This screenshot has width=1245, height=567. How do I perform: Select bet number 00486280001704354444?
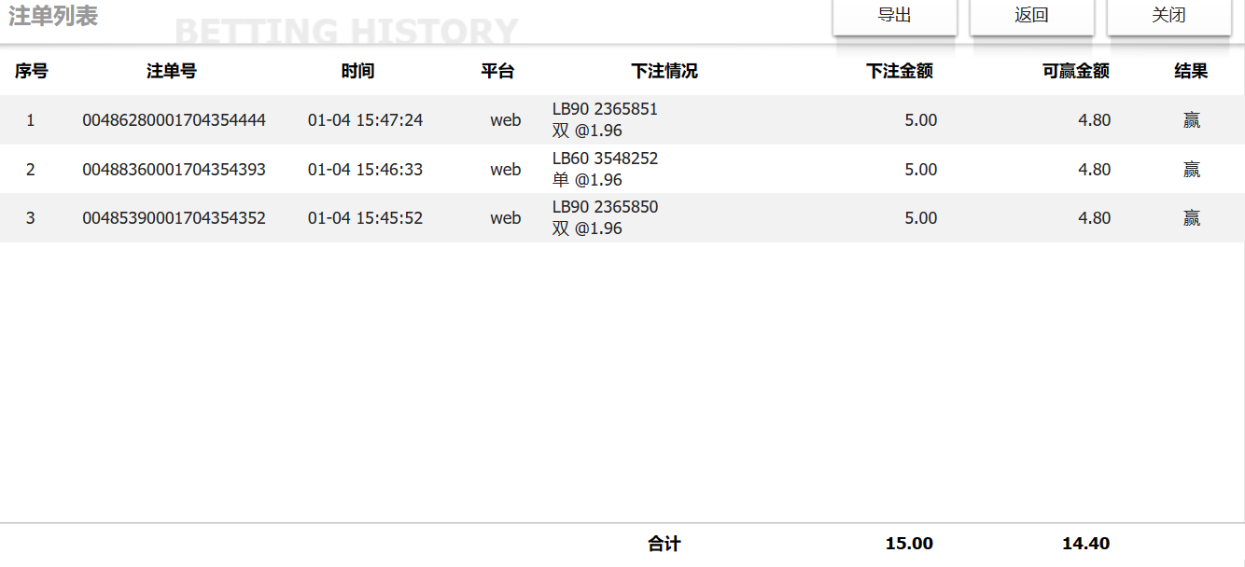[x=174, y=120]
